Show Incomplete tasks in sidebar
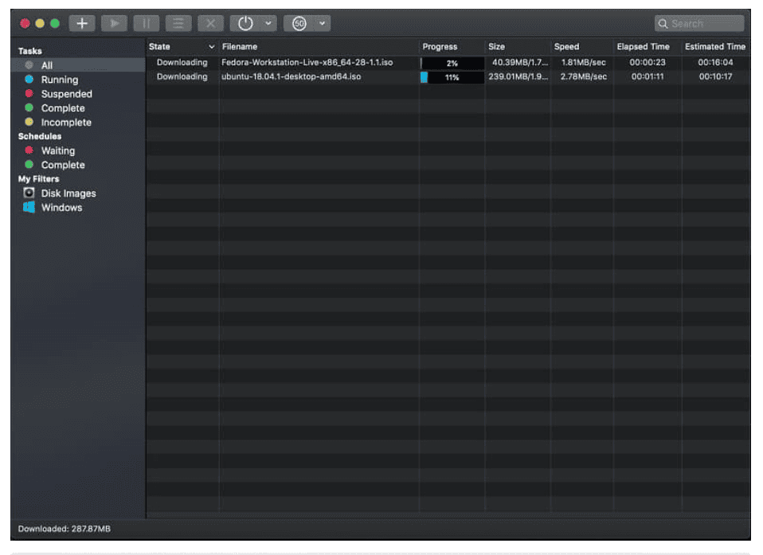This screenshot has height=555, width=763. point(66,122)
